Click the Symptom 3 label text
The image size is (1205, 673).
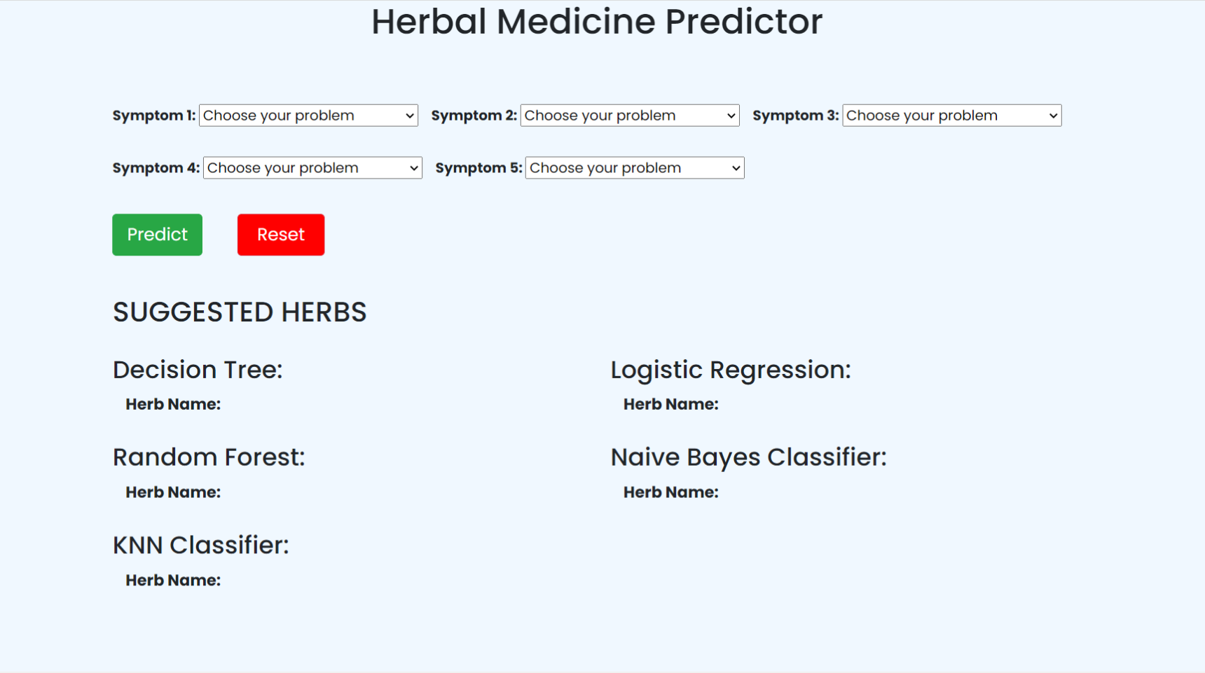pyautogui.click(x=795, y=116)
